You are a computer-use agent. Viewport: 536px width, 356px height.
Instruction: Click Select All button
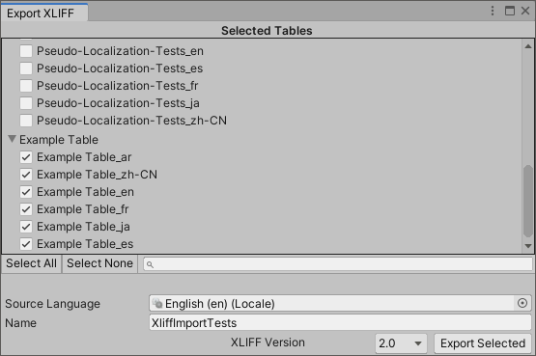pos(31,263)
